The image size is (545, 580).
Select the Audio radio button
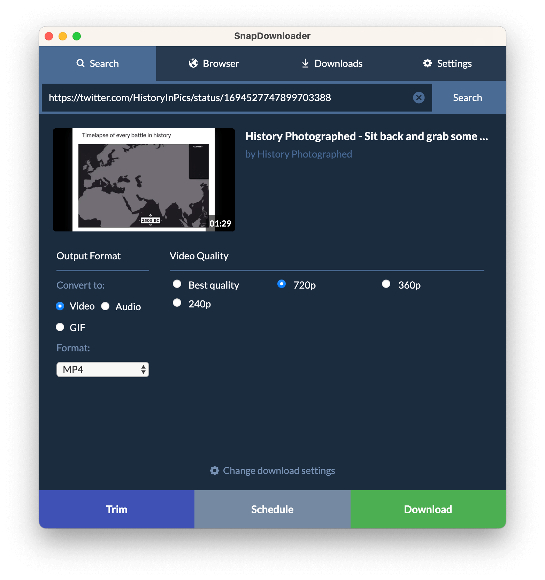106,306
